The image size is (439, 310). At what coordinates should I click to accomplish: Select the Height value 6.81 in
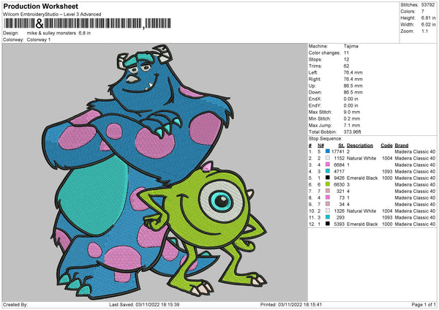[x=428, y=18]
